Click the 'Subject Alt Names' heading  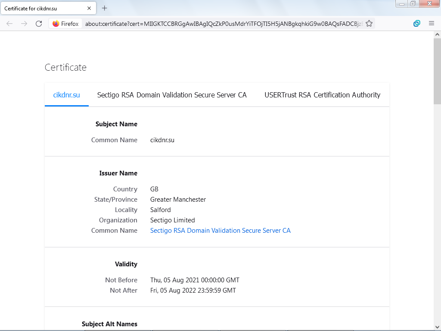(x=109, y=324)
